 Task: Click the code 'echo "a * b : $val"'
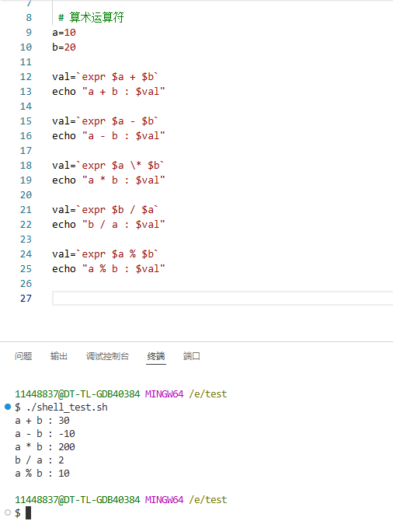coord(109,180)
